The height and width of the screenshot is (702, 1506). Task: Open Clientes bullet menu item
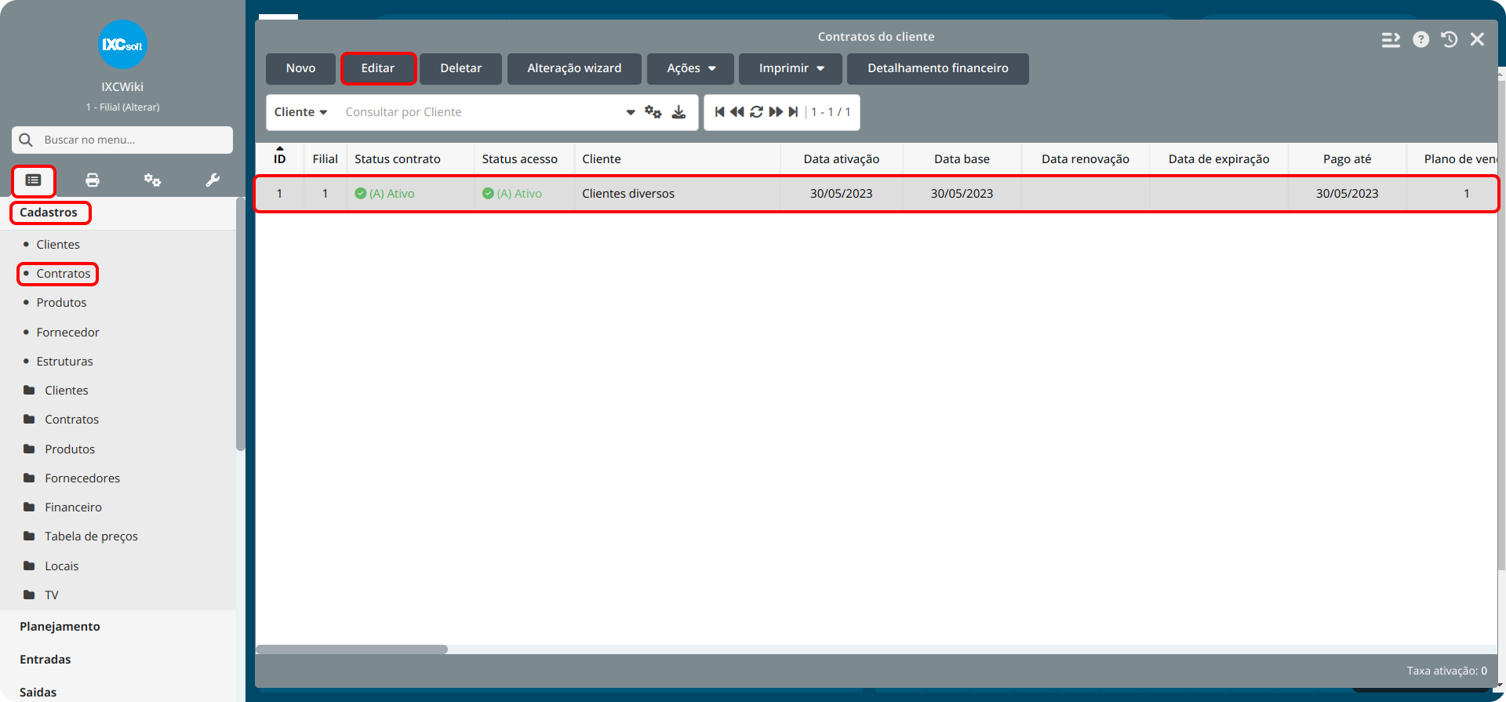(58, 245)
